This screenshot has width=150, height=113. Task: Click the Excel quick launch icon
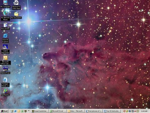click(22, 111)
